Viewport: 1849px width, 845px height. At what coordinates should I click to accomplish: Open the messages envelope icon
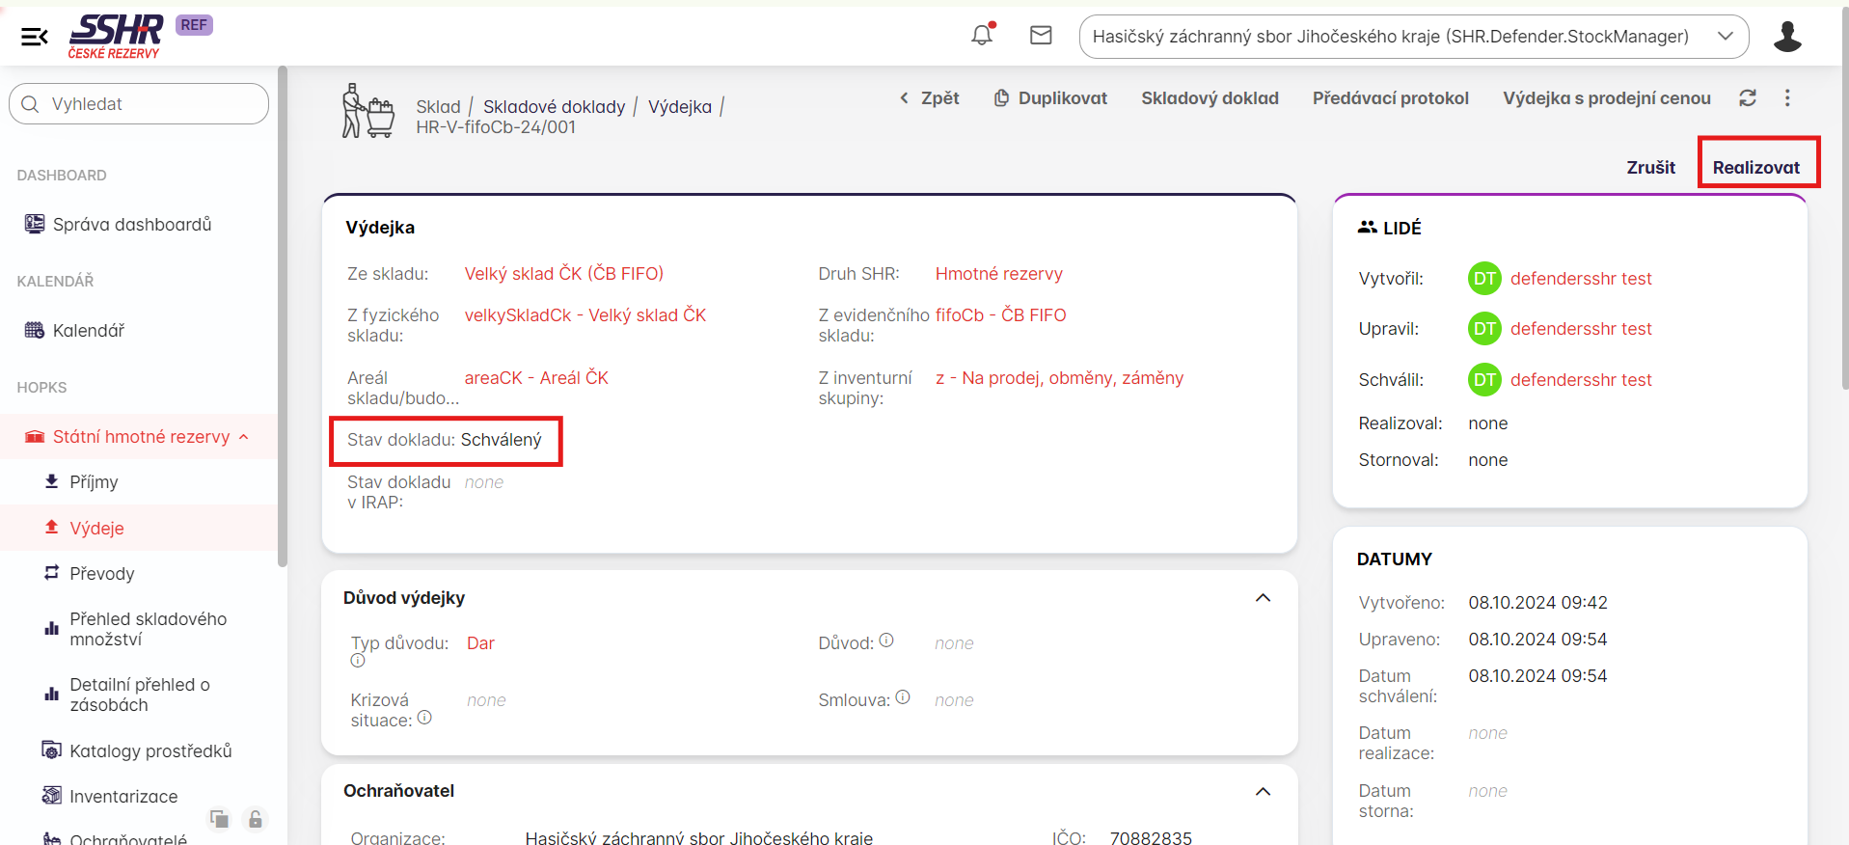(x=1041, y=36)
